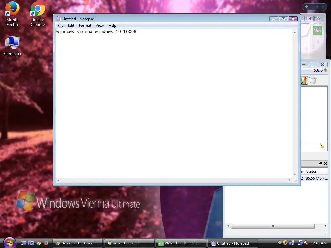Open Notepad's Edit menu

click(71, 26)
